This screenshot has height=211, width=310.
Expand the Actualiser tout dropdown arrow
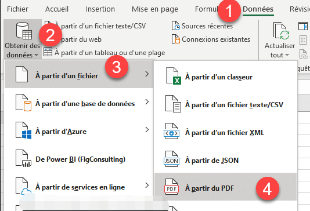pos(287,55)
